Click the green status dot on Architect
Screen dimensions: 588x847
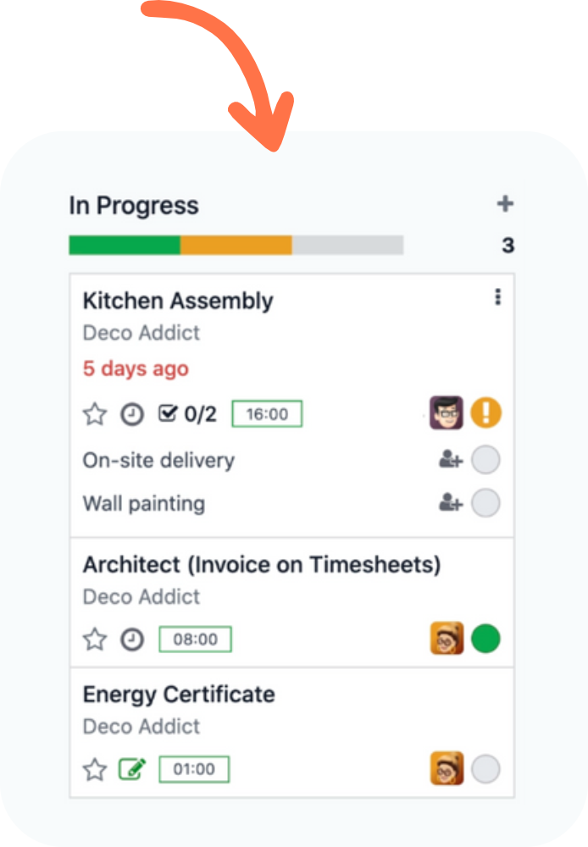[485, 639]
